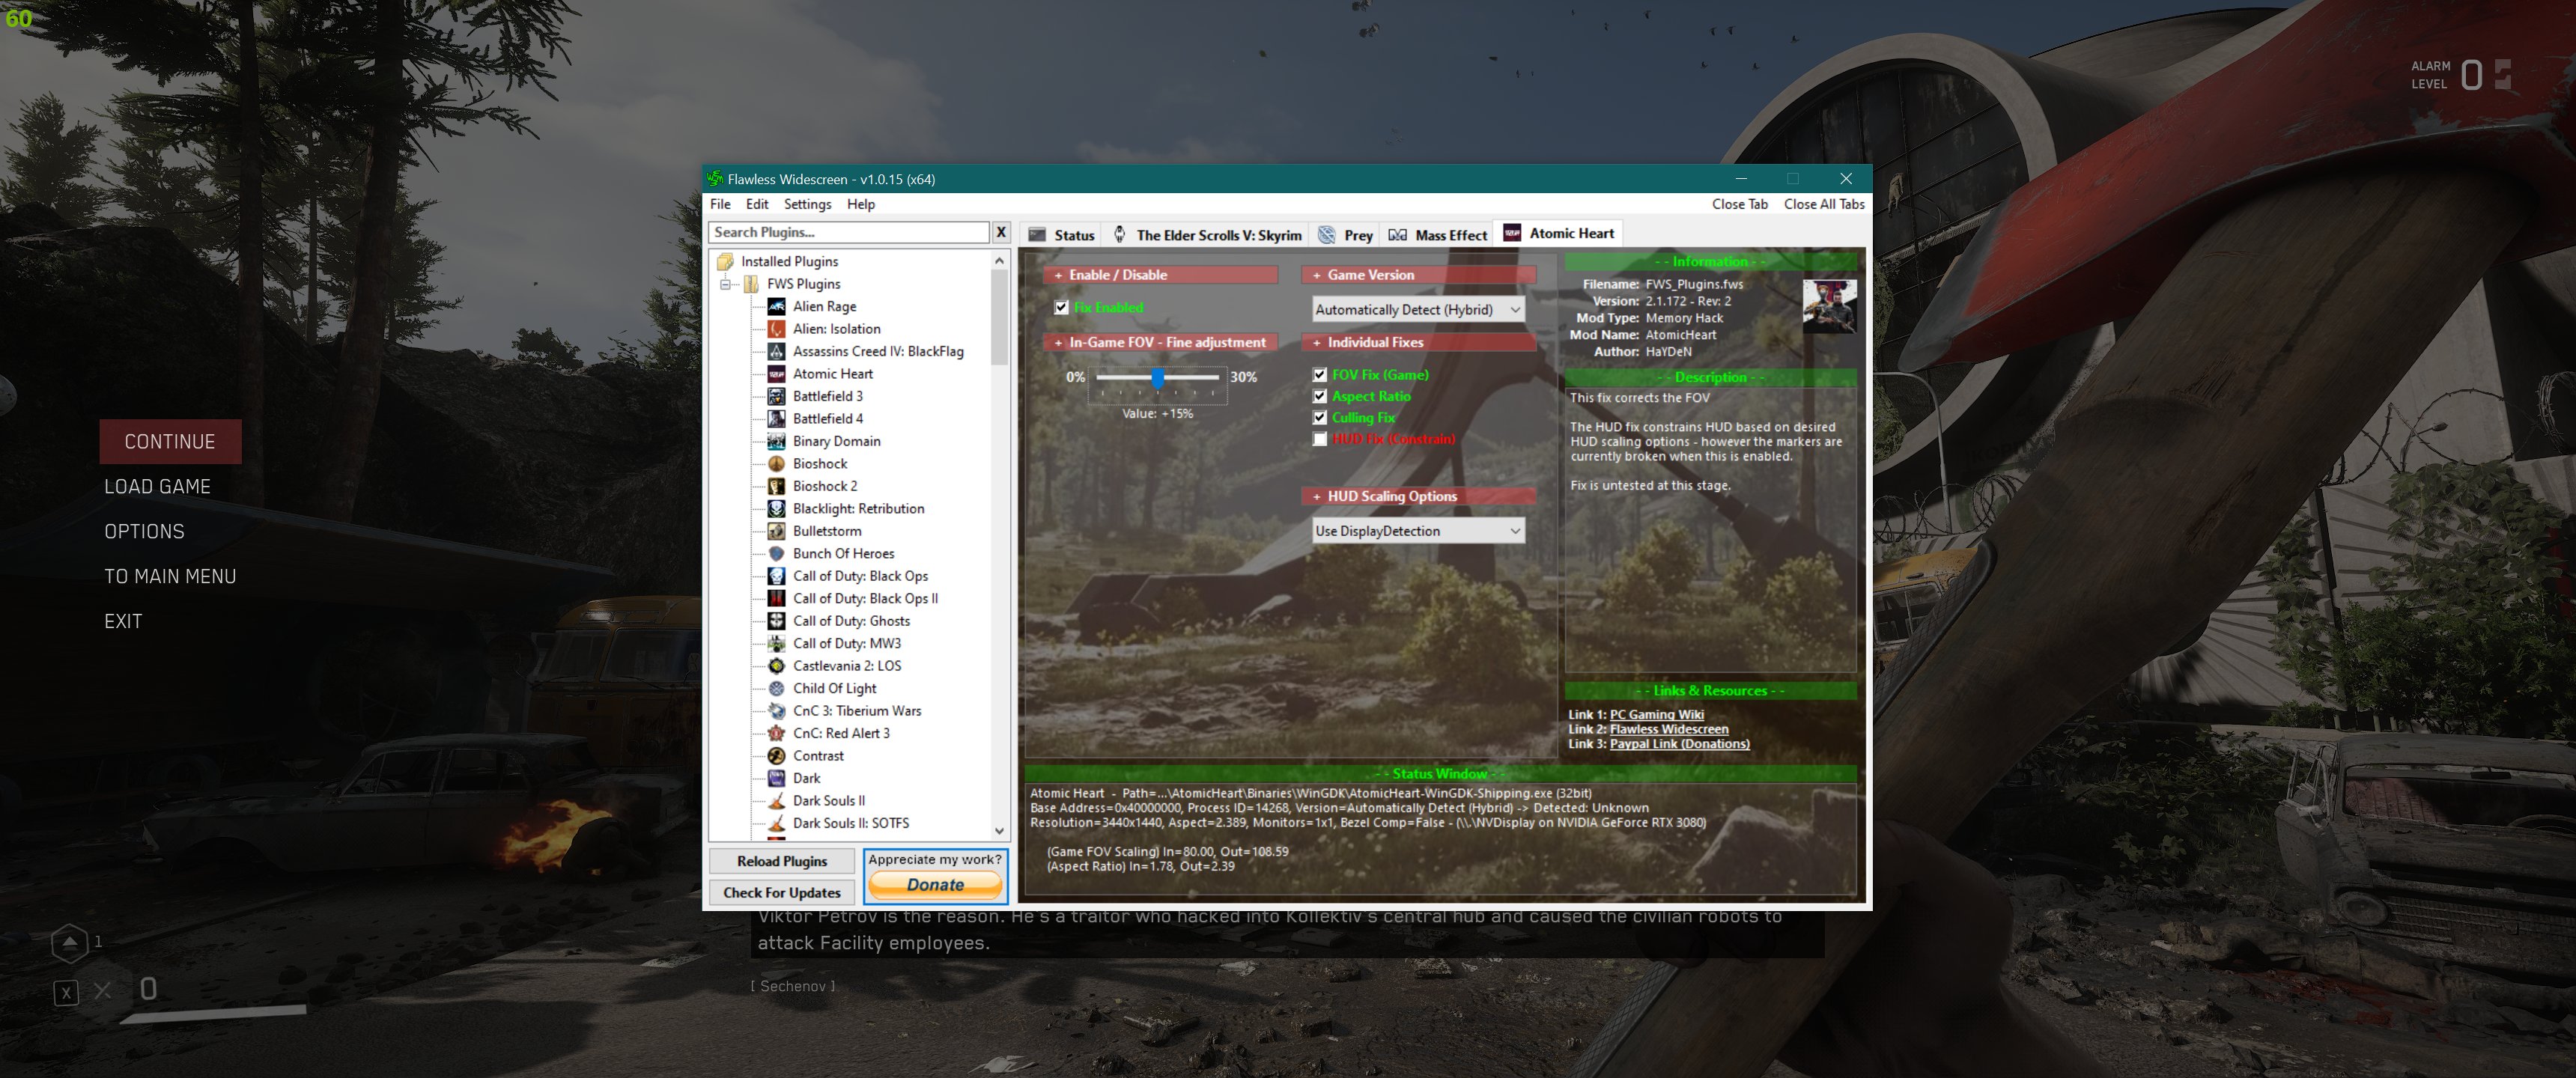Open the Game Version dropdown
Image resolution: width=2576 pixels, height=1078 pixels.
1418,310
